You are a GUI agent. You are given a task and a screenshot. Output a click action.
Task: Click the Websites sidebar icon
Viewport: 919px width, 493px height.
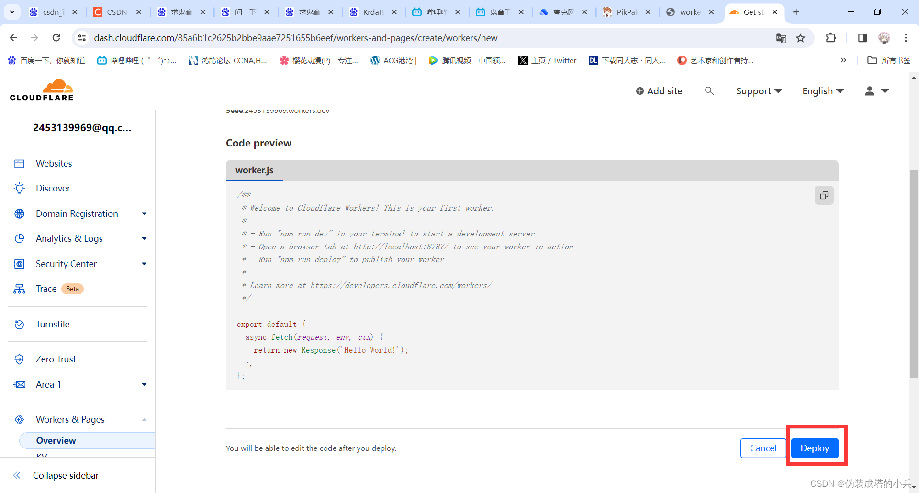[19, 164]
